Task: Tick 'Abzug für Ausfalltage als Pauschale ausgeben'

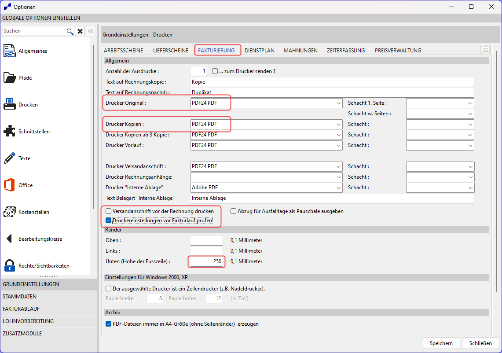Action: pyautogui.click(x=233, y=211)
